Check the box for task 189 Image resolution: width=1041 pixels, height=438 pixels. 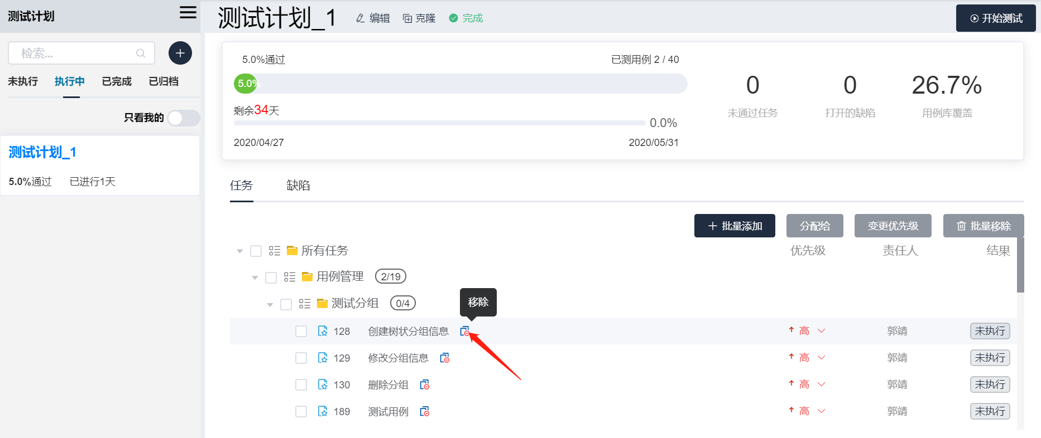click(301, 411)
